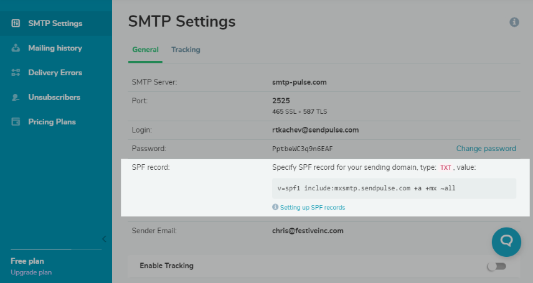Click the Unsubscribers sidebar icon
533x283 pixels.
(x=16, y=97)
